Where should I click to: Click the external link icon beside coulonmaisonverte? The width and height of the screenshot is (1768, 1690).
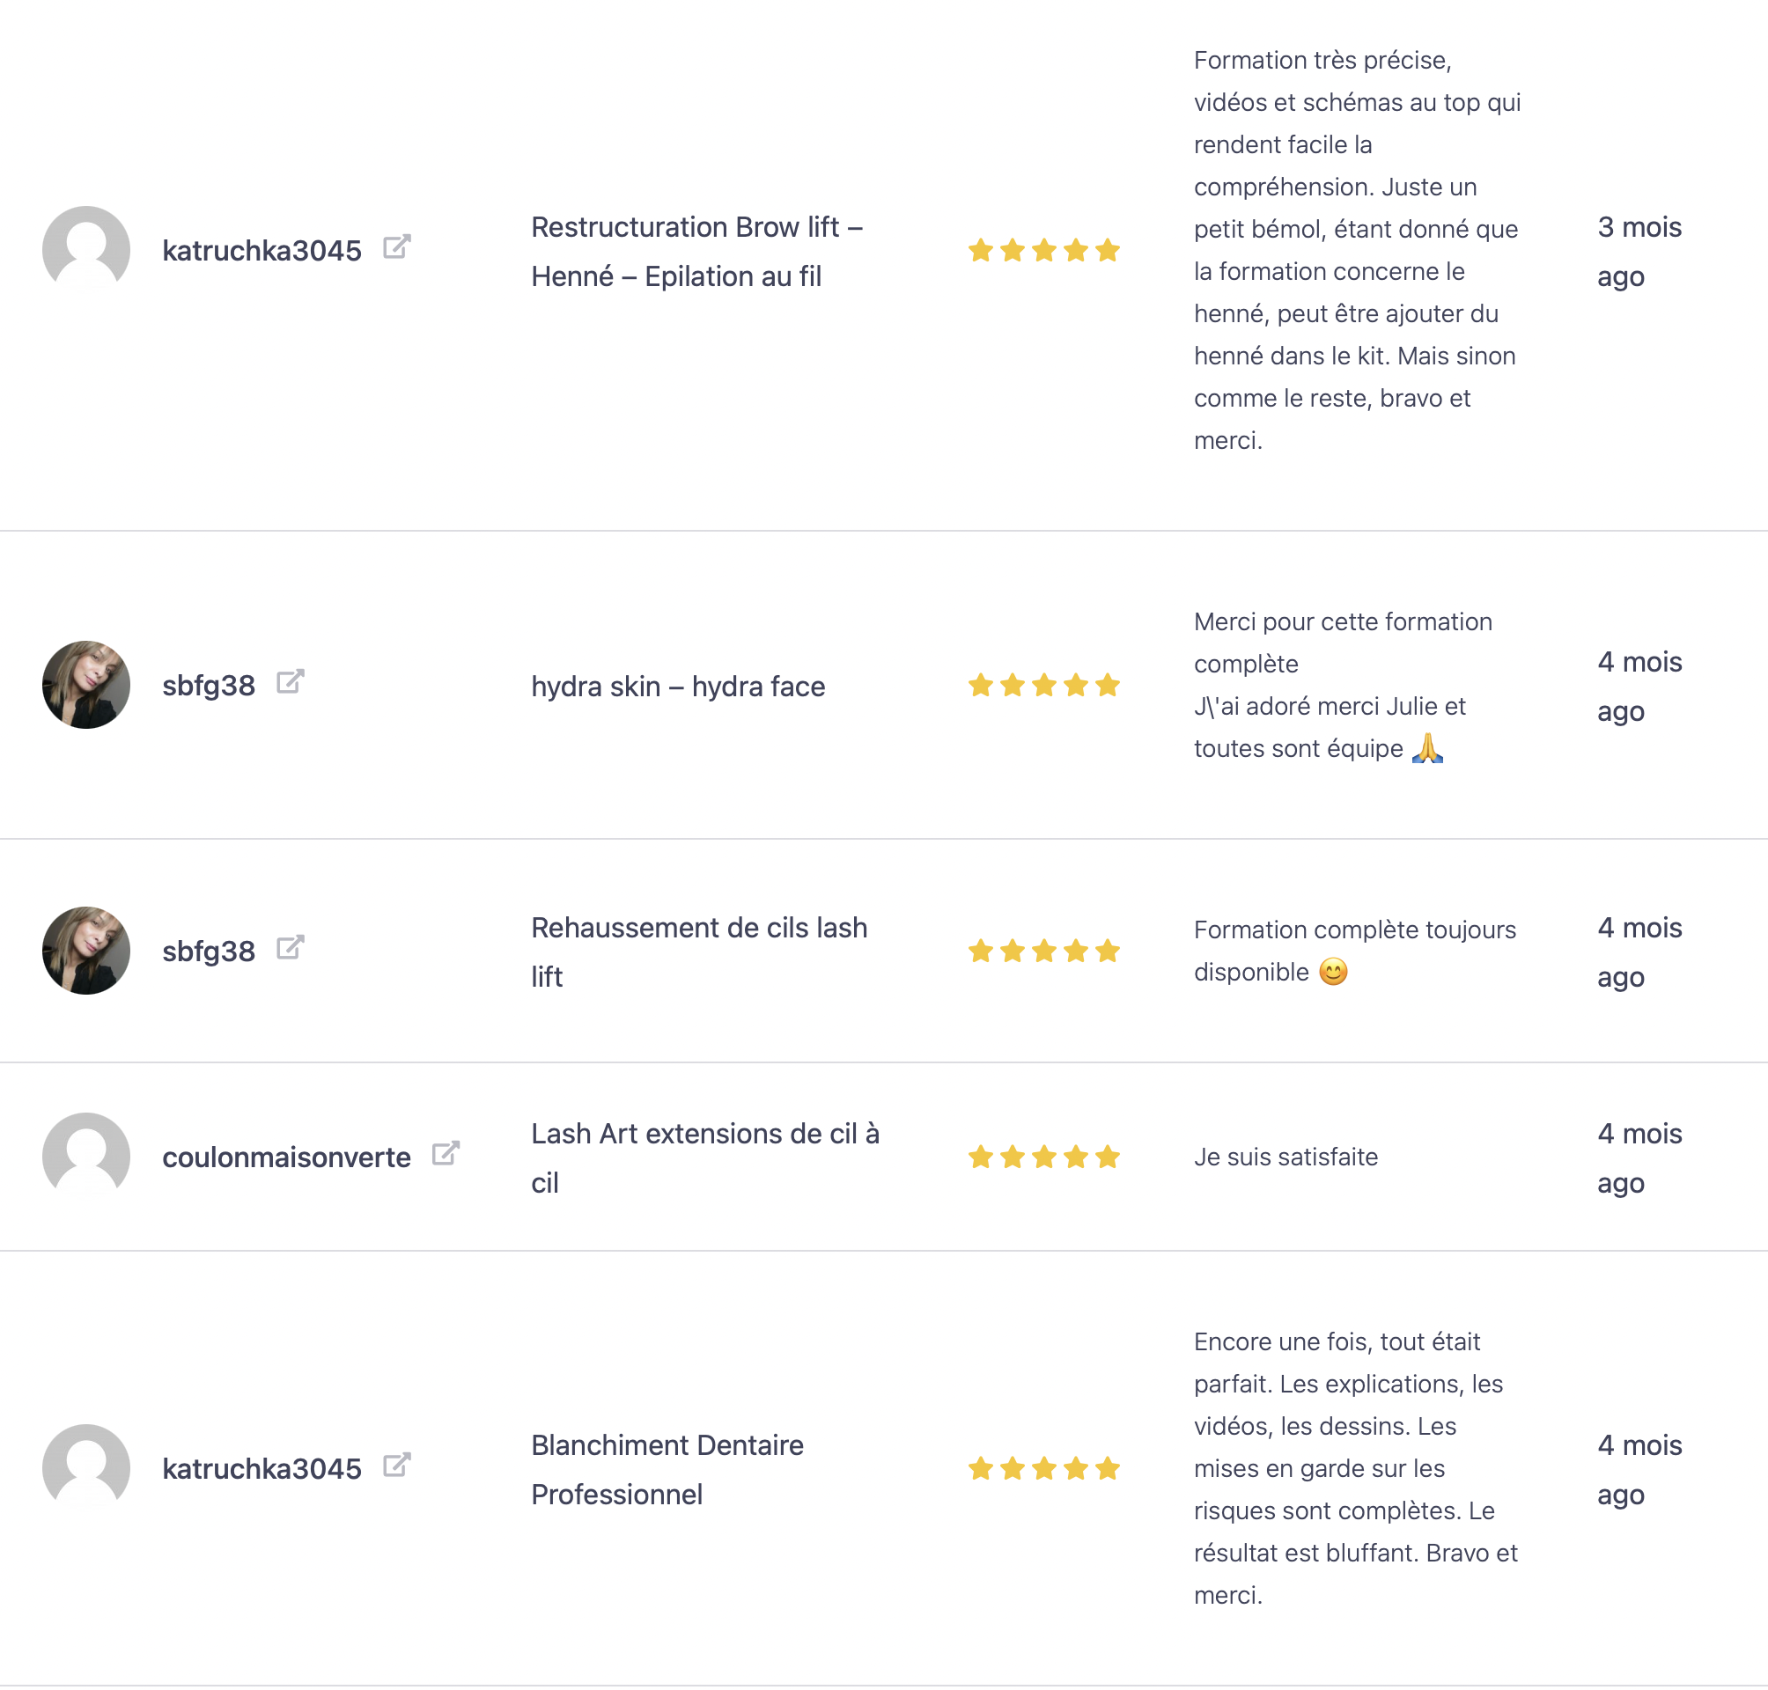[x=446, y=1153]
